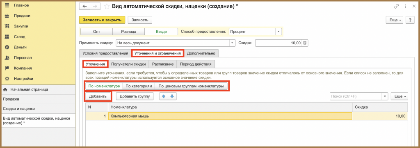Copy link using the chain icon

396,6
